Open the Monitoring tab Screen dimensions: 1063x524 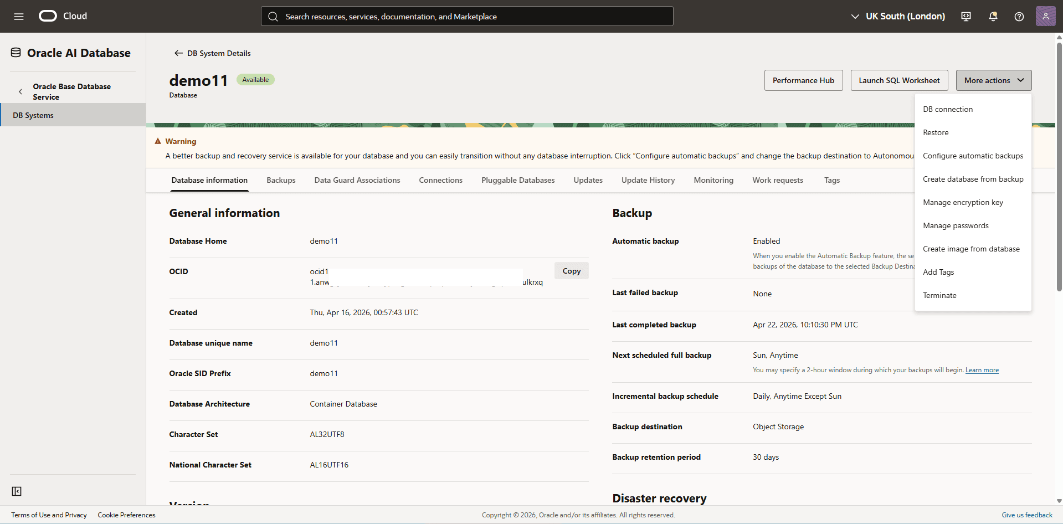click(x=713, y=180)
